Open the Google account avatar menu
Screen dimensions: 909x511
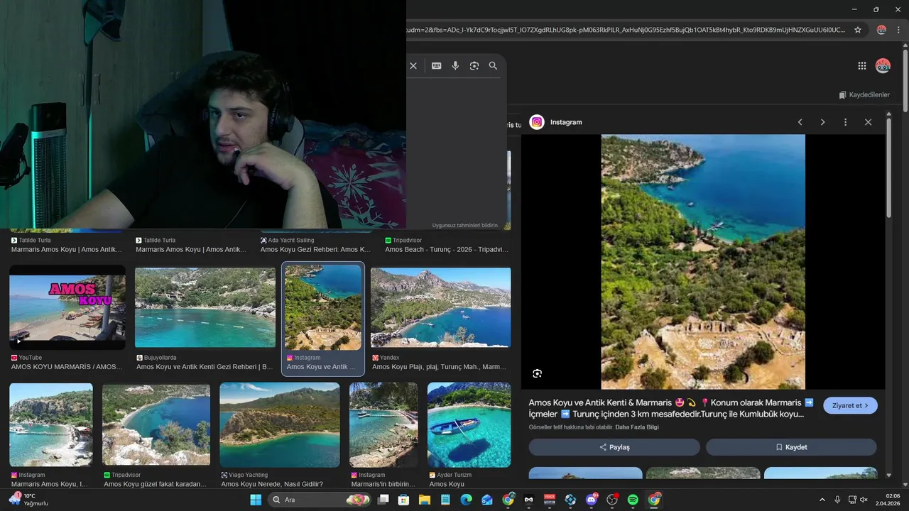(883, 66)
